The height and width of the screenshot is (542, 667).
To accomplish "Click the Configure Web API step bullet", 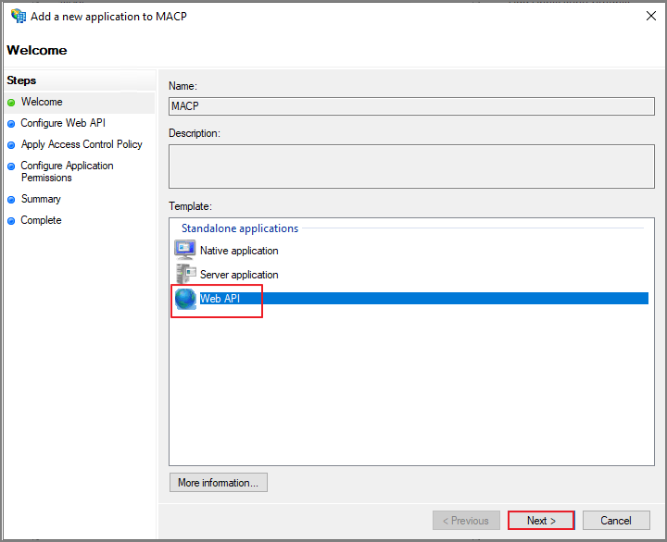I will [x=11, y=124].
